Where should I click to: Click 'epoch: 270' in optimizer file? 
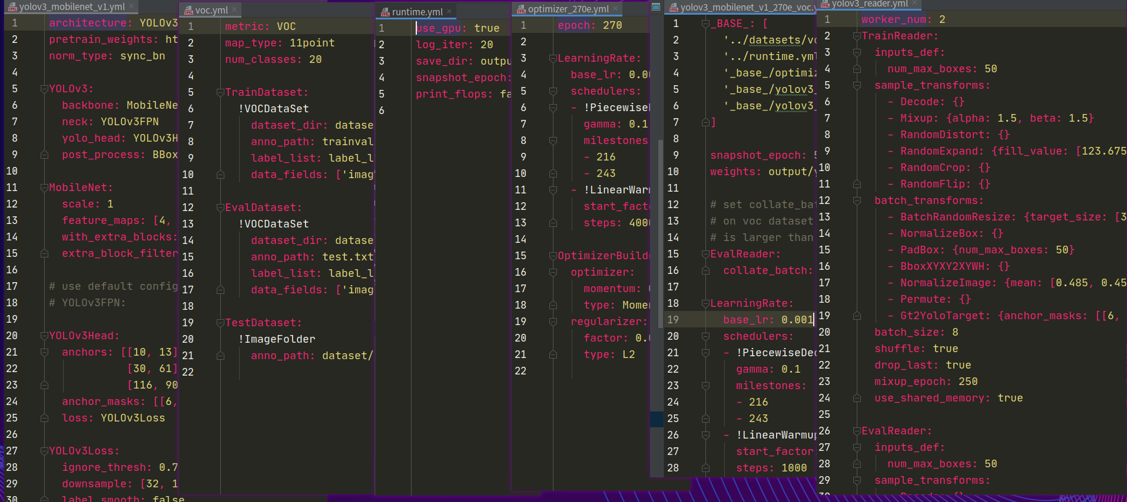point(590,25)
